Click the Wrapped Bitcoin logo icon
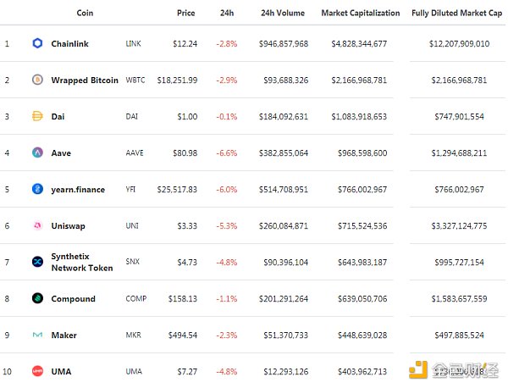 pos(37,80)
